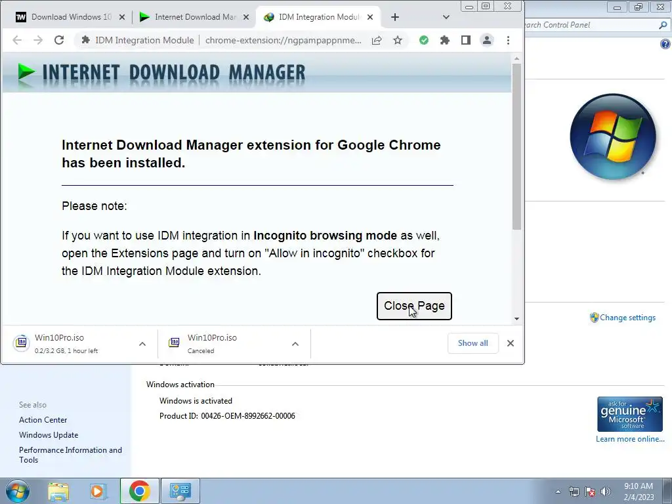Close the Internet Download Manager tab

click(246, 17)
